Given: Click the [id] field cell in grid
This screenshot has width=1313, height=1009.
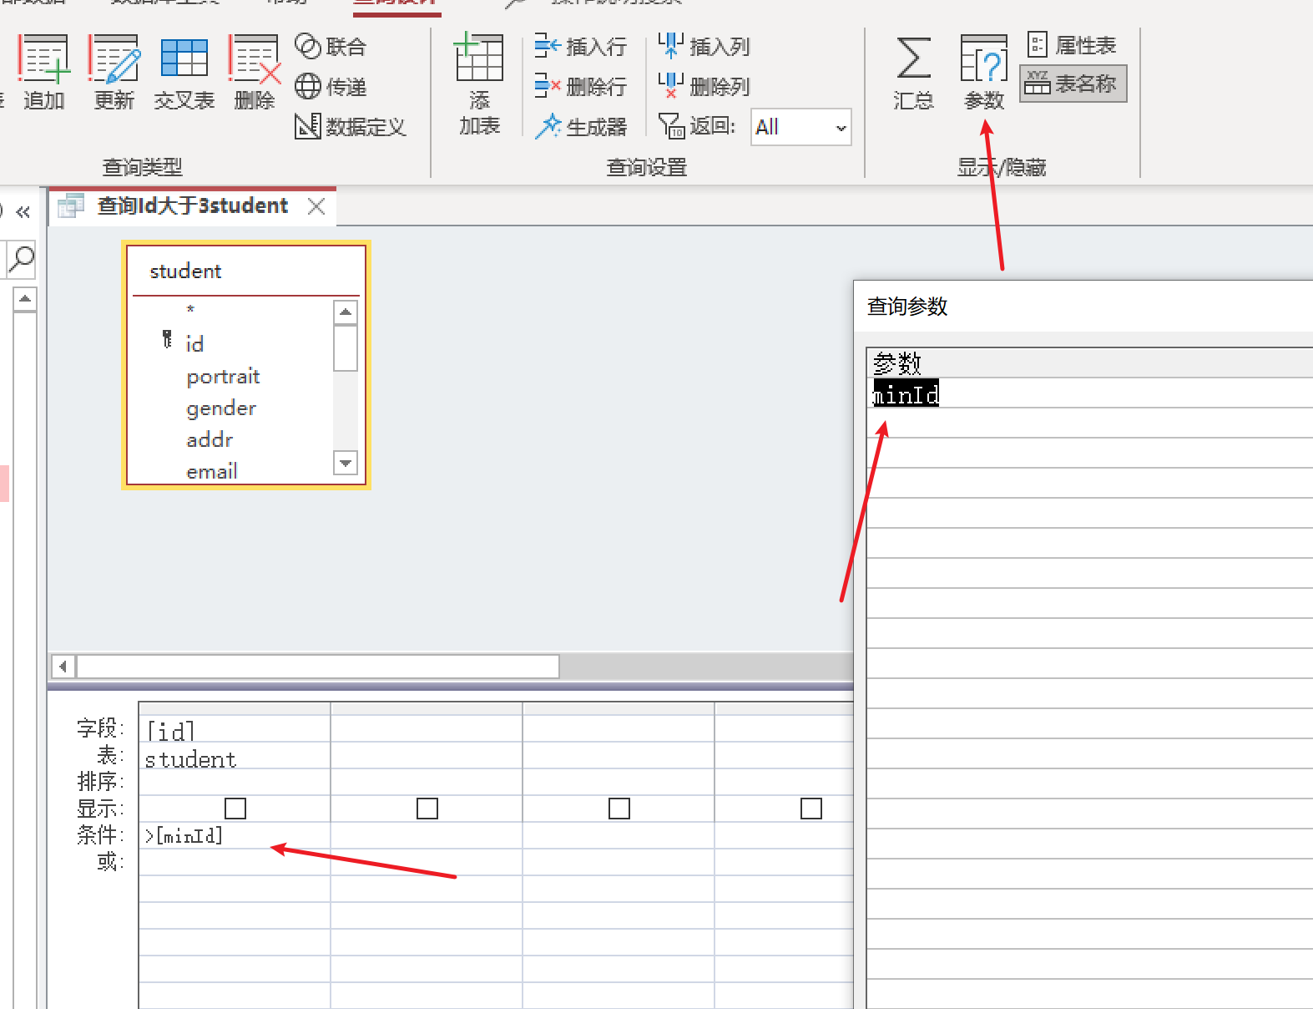Looking at the screenshot, I should click(x=234, y=731).
